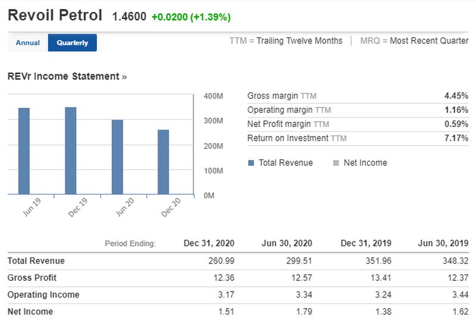Click the Net Profit margin TTM label
The height and width of the screenshot is (323, 476).
(288, 124)
